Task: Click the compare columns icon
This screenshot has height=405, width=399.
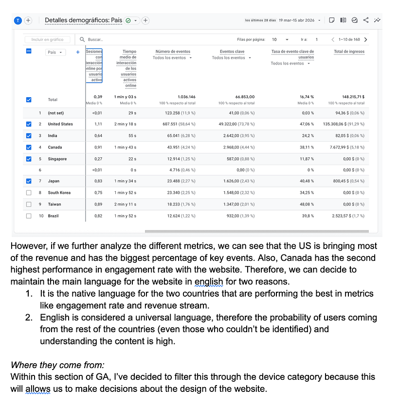Action: tap(343, 20)
